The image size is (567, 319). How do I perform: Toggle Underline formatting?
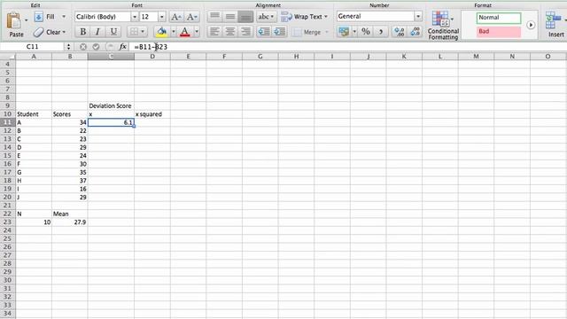[x=113, y=32]
